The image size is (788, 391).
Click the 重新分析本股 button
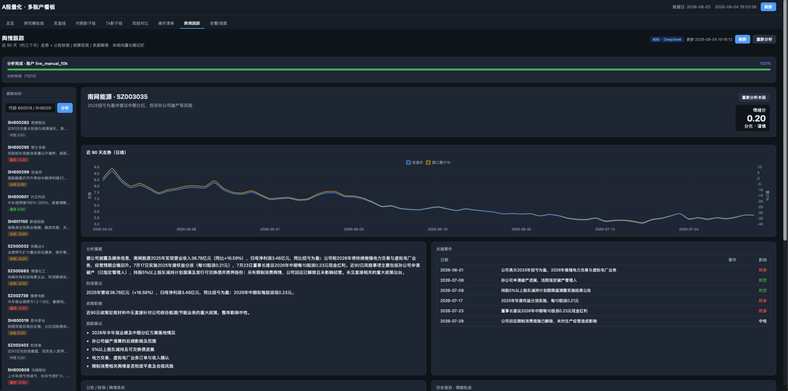(x=754, y=97)
